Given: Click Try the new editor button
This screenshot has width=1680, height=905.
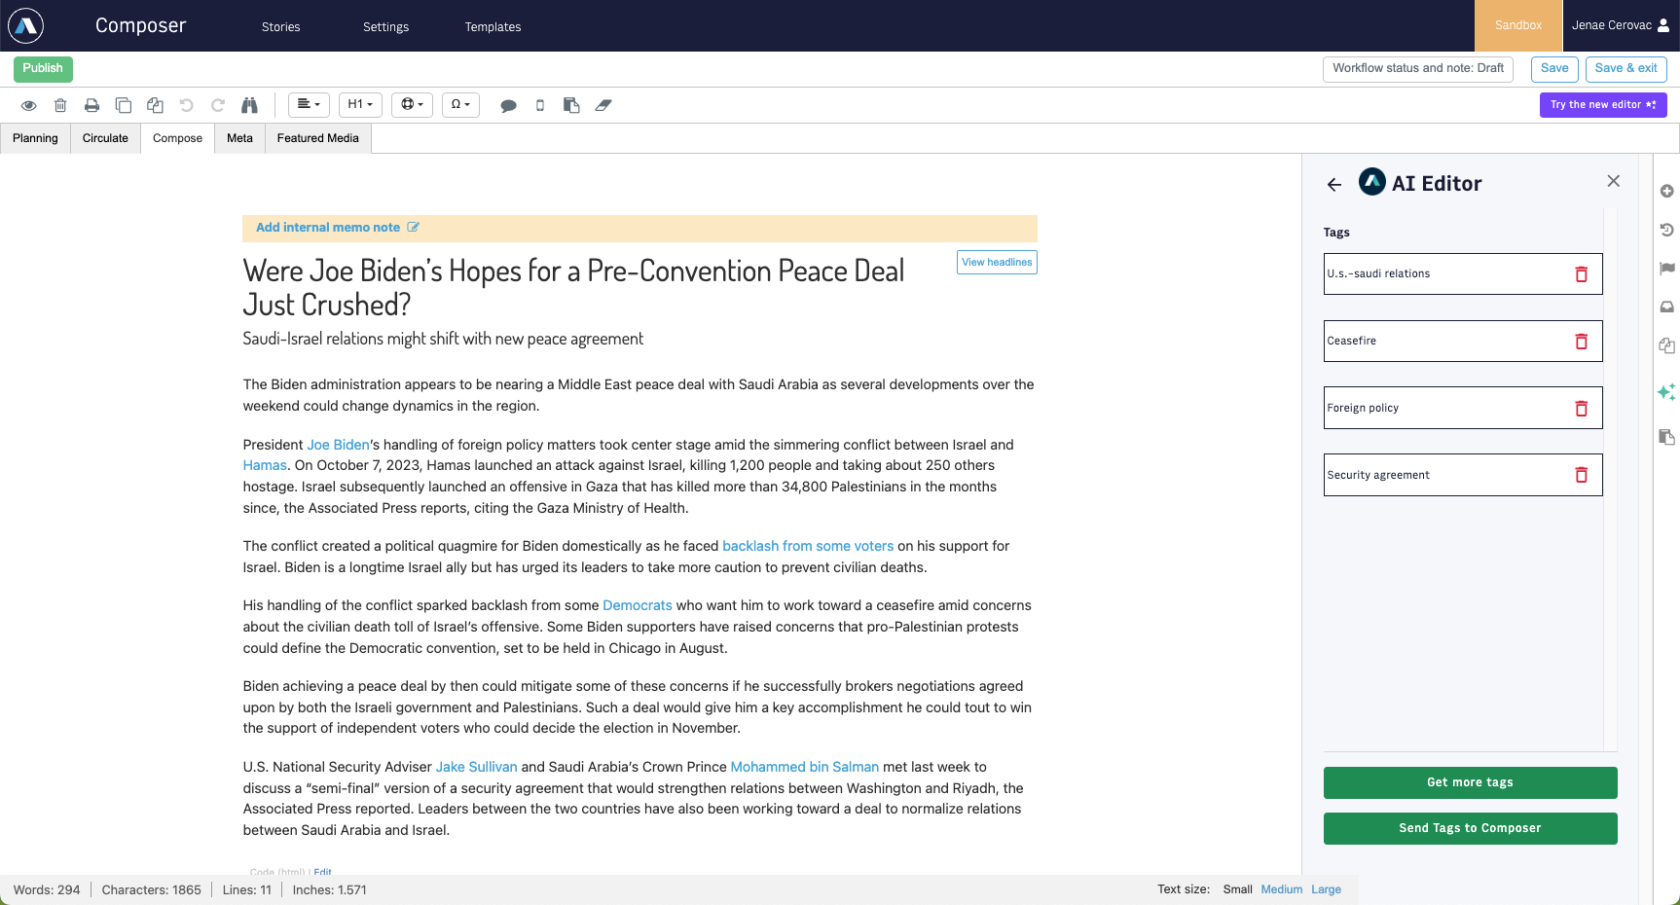Looking at the screenshot, I should (x=1603, y=105).
